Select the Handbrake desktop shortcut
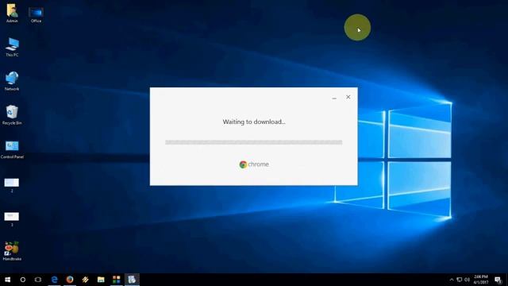 click(12, 251)
